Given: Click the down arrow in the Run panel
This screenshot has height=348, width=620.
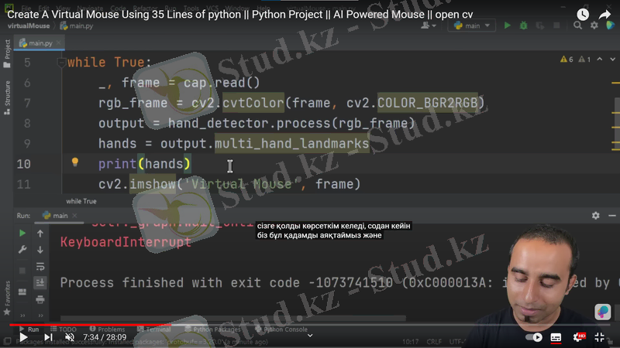Looking at the screenshot, I should (x=40, y=250).
